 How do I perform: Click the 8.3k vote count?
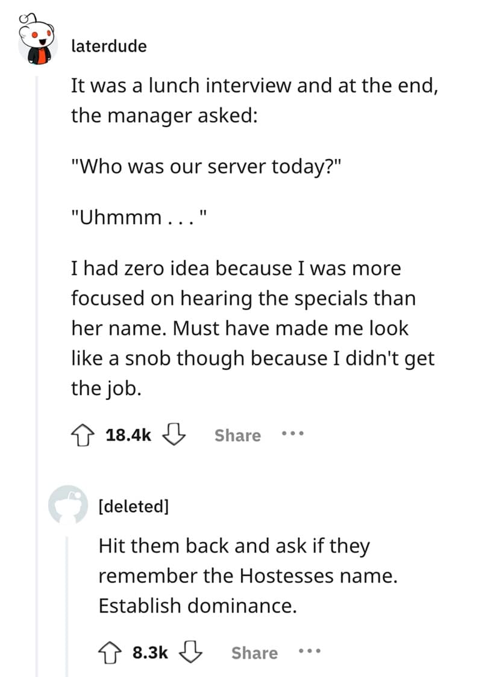pos(149,652)
